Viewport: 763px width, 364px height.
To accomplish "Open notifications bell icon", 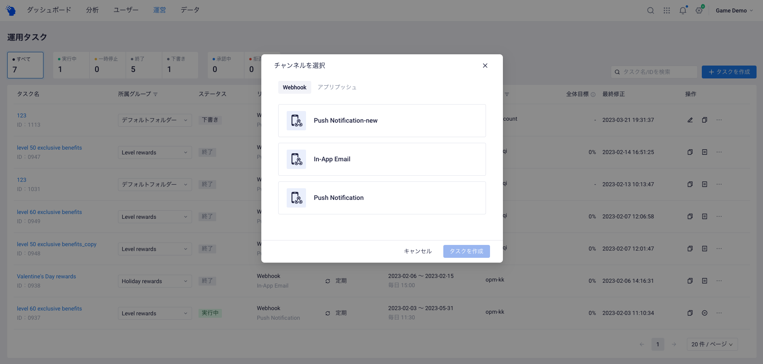I will point(682,10).
